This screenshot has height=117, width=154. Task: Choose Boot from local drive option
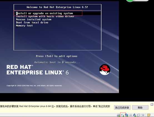click(32, 23)
